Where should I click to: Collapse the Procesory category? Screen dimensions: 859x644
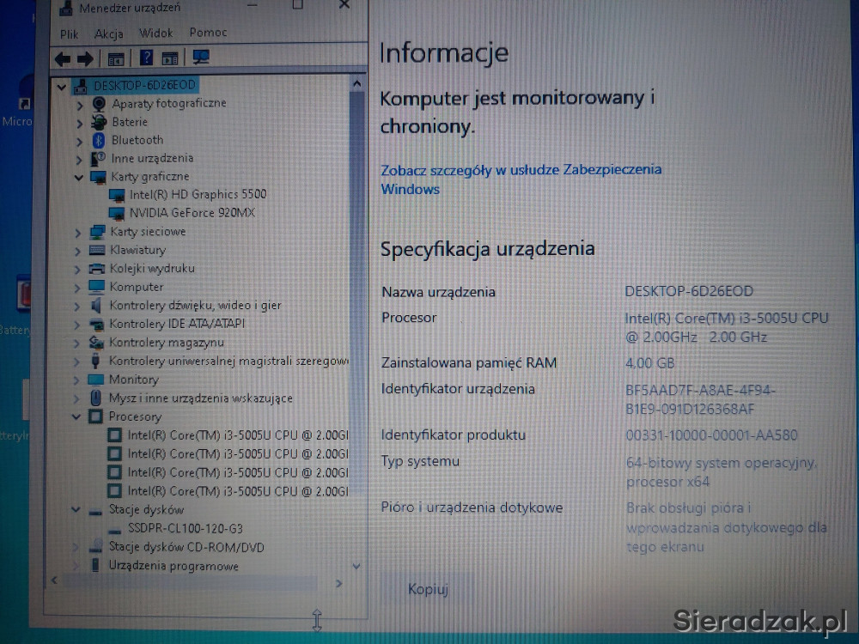(x=76, y=416)
